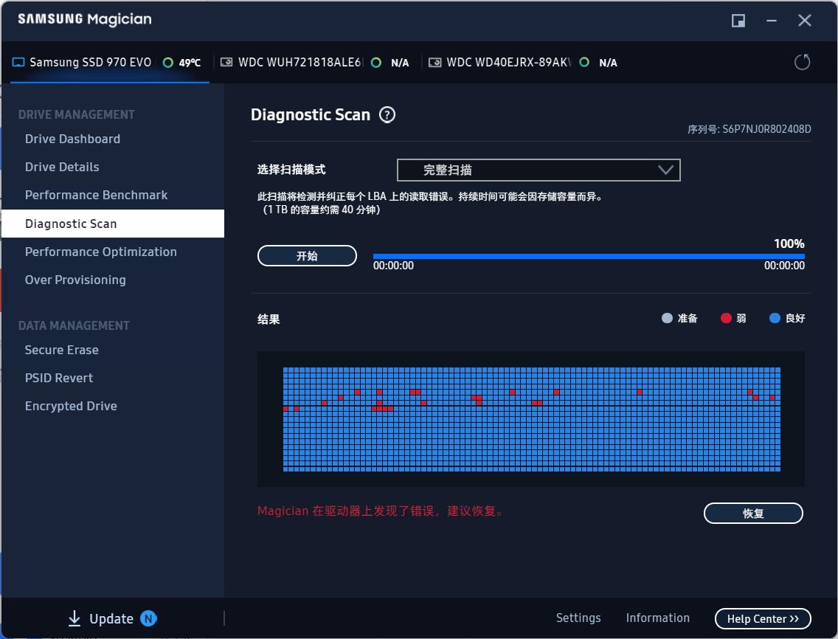
Task: Click the dropdown chevron arrow for scan mode
Action: pos(665,170)
